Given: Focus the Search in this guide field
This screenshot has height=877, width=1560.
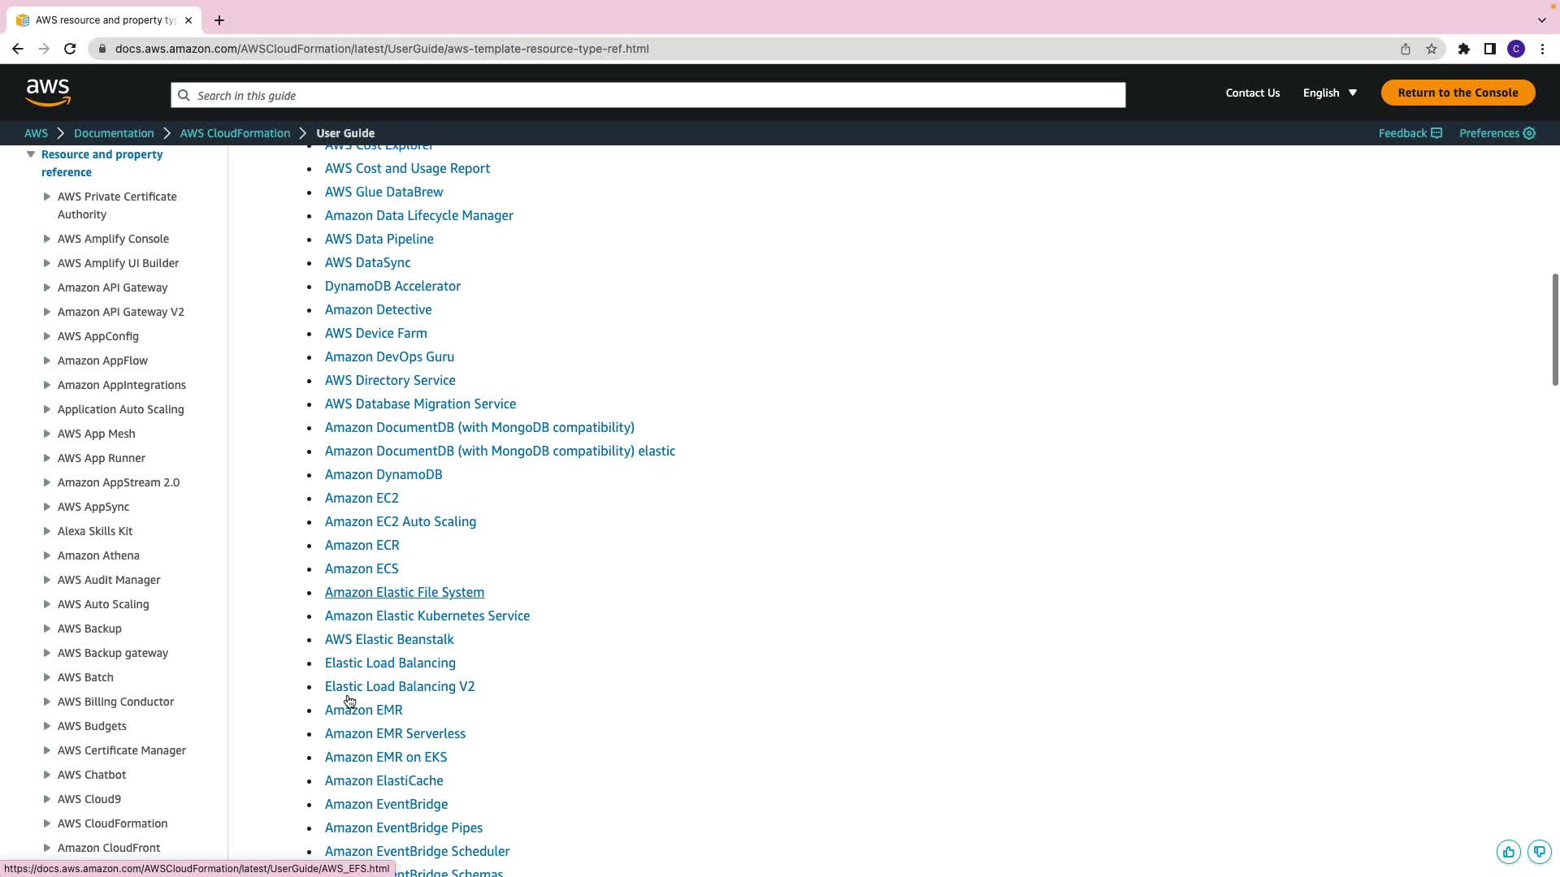Looking at the screenshot, I should (x=648, y=95).
